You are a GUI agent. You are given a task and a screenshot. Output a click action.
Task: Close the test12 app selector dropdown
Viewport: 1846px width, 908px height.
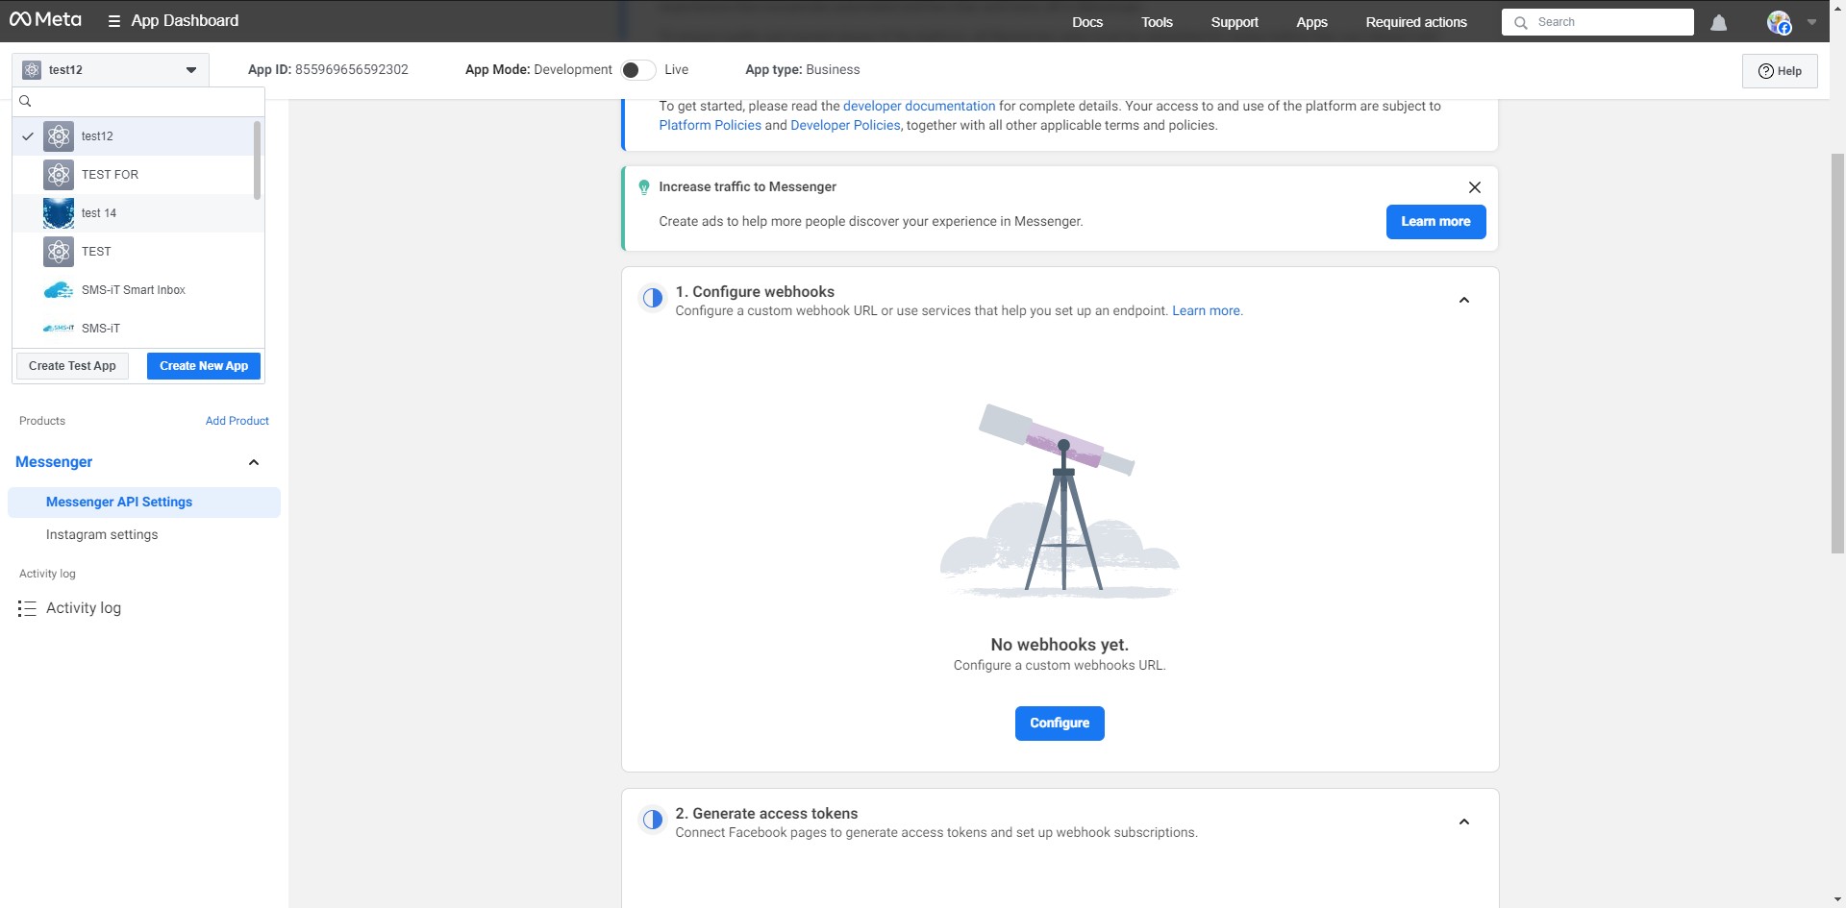190,70
